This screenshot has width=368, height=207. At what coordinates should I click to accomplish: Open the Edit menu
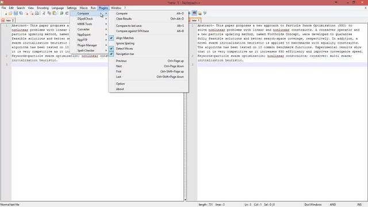[11, 8]
